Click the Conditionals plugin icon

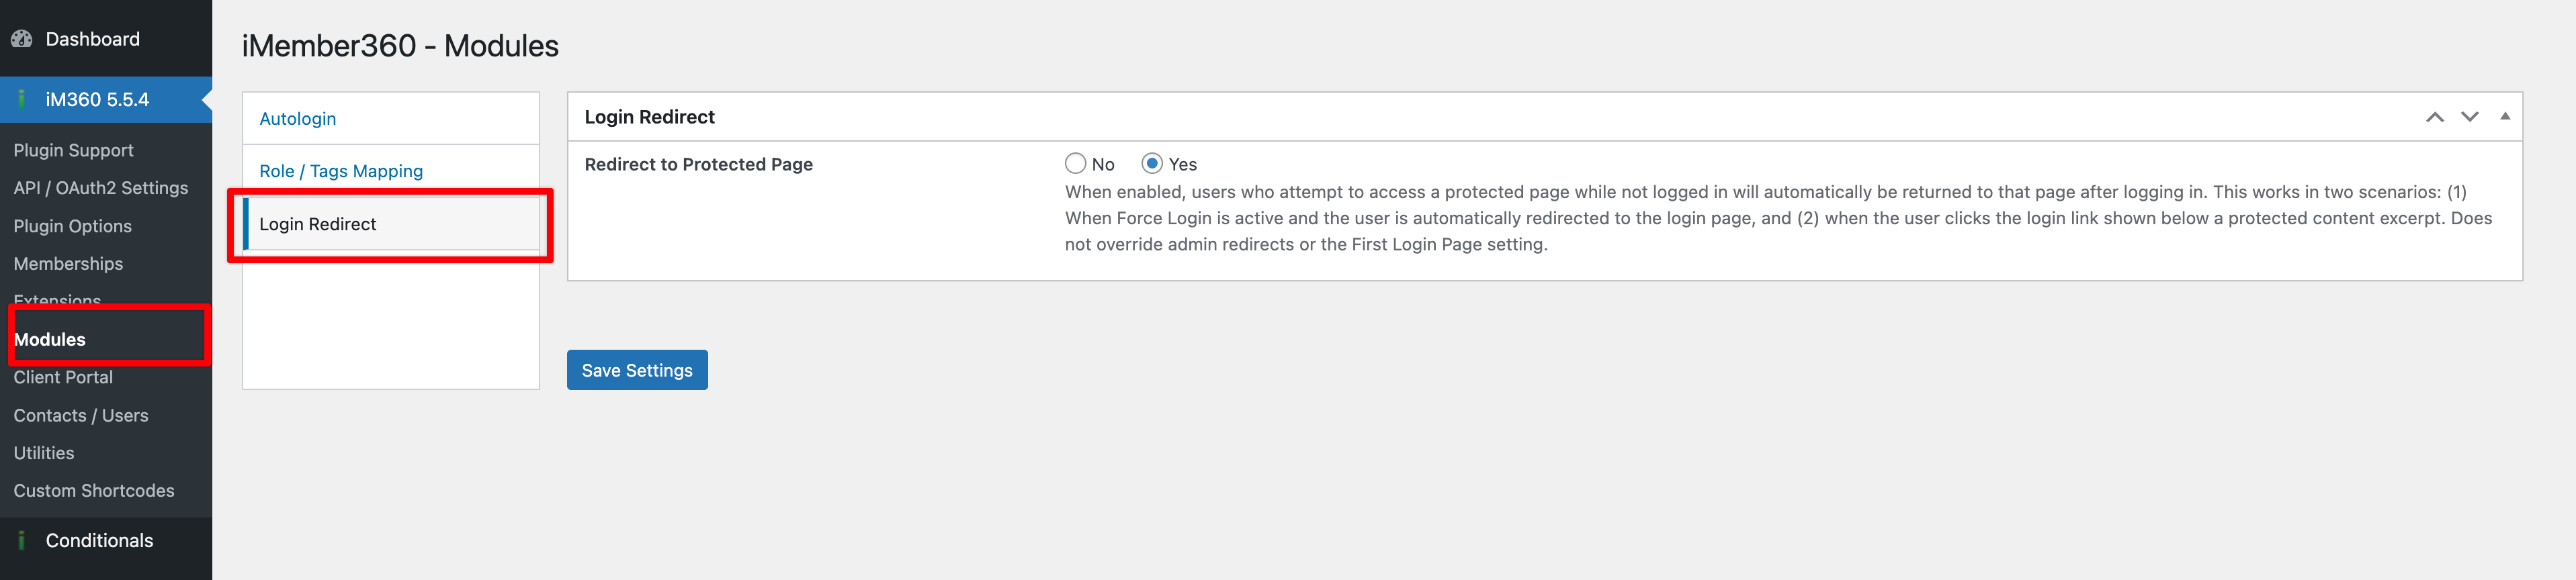pyautogui.click(x=22, y=540)
